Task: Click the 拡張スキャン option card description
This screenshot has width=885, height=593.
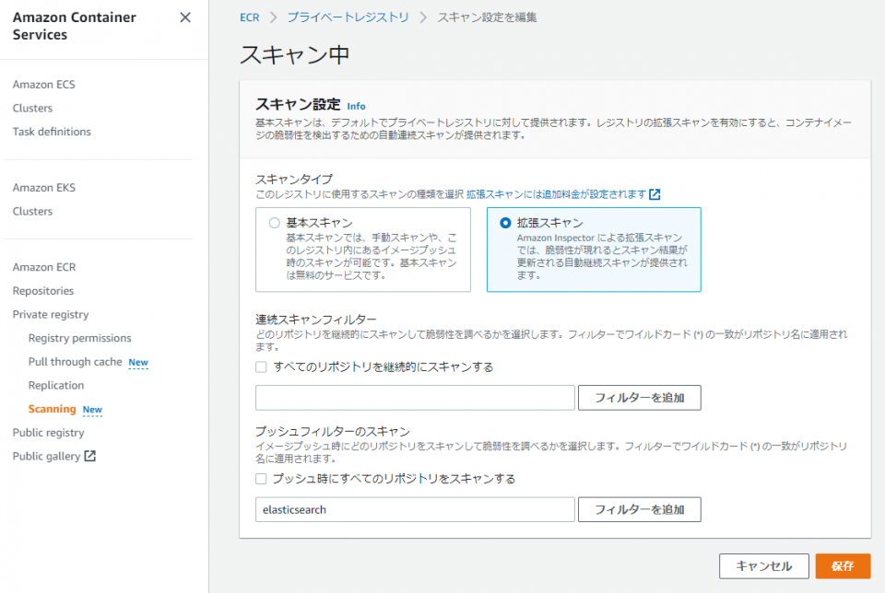Action: 602,257
